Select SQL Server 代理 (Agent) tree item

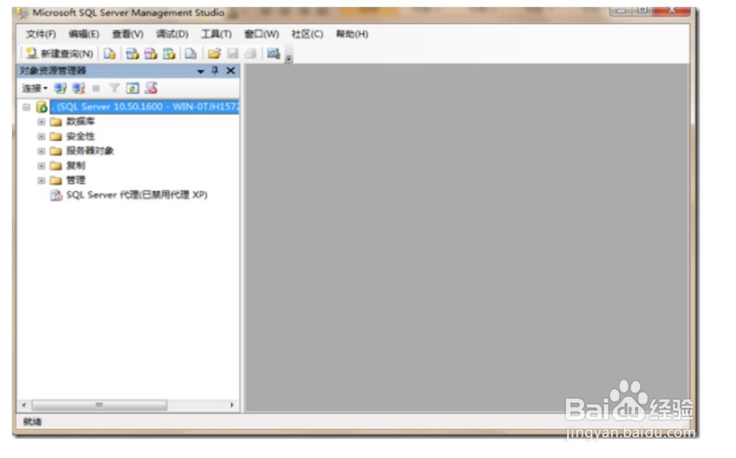[x=137, y=195]
